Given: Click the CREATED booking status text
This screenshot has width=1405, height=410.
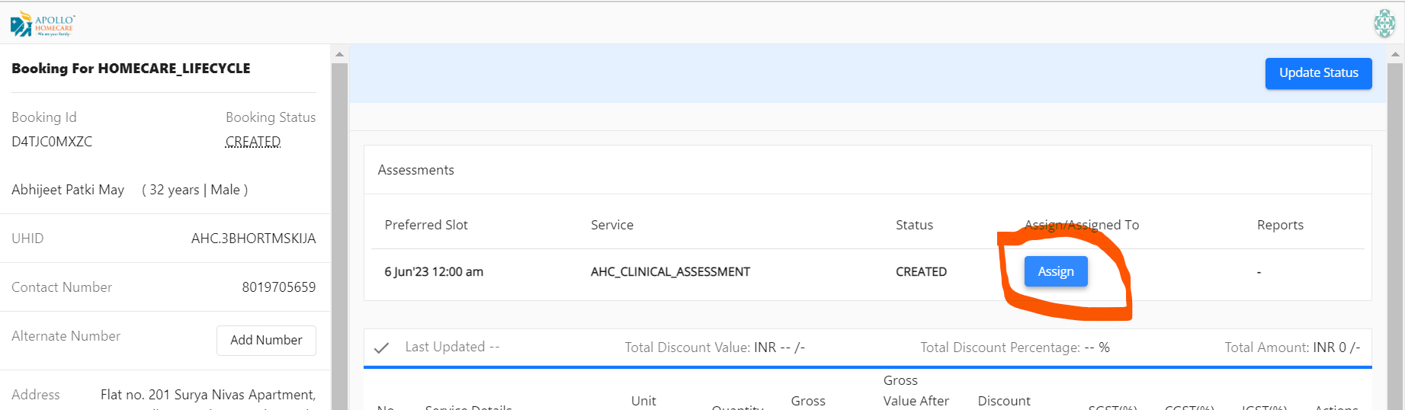Looking at the screenshot, I should [x=253, y=142].
